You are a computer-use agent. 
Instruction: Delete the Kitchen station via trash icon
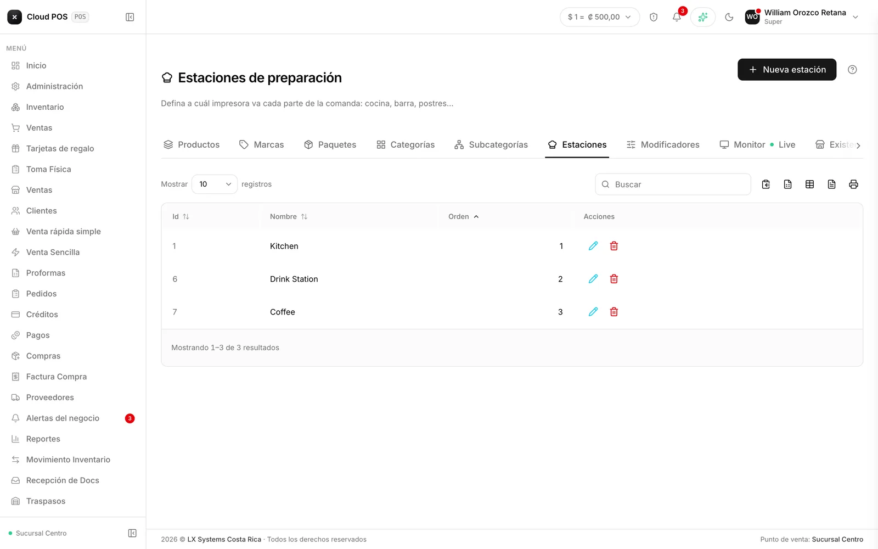614,246
